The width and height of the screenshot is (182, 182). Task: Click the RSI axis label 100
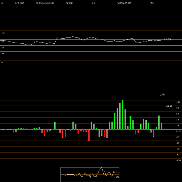click(3, 33)
